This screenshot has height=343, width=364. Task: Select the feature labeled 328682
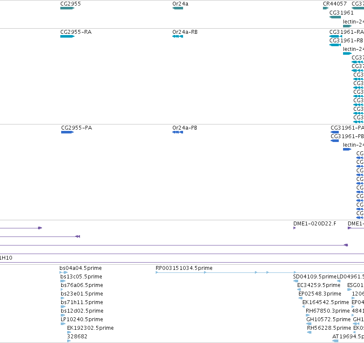click(77, 336)
